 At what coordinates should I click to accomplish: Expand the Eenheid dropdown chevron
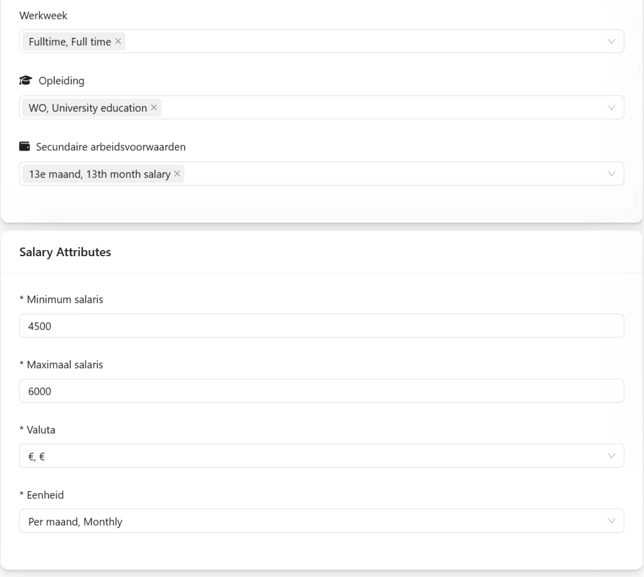click(x=611, y=521)
